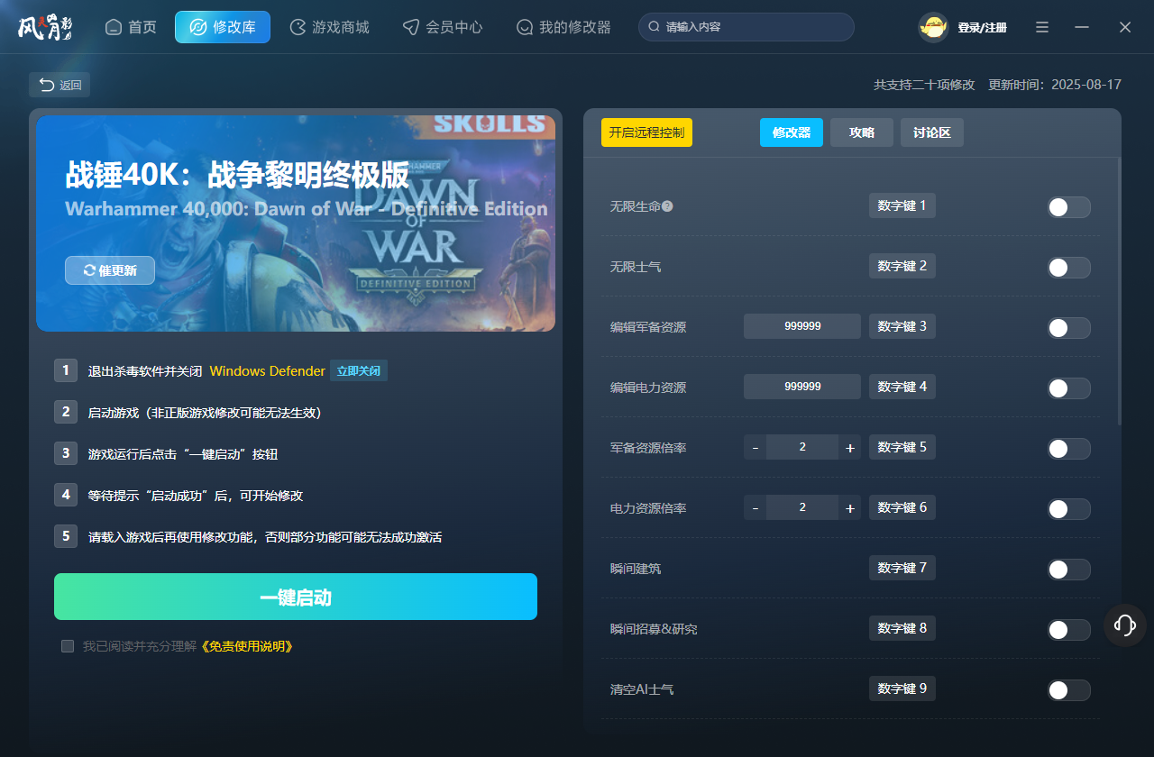This screenshot has height=757, width=1154.
Task: Click the 数字键 7 hotkey button
Action: (902, 568)
